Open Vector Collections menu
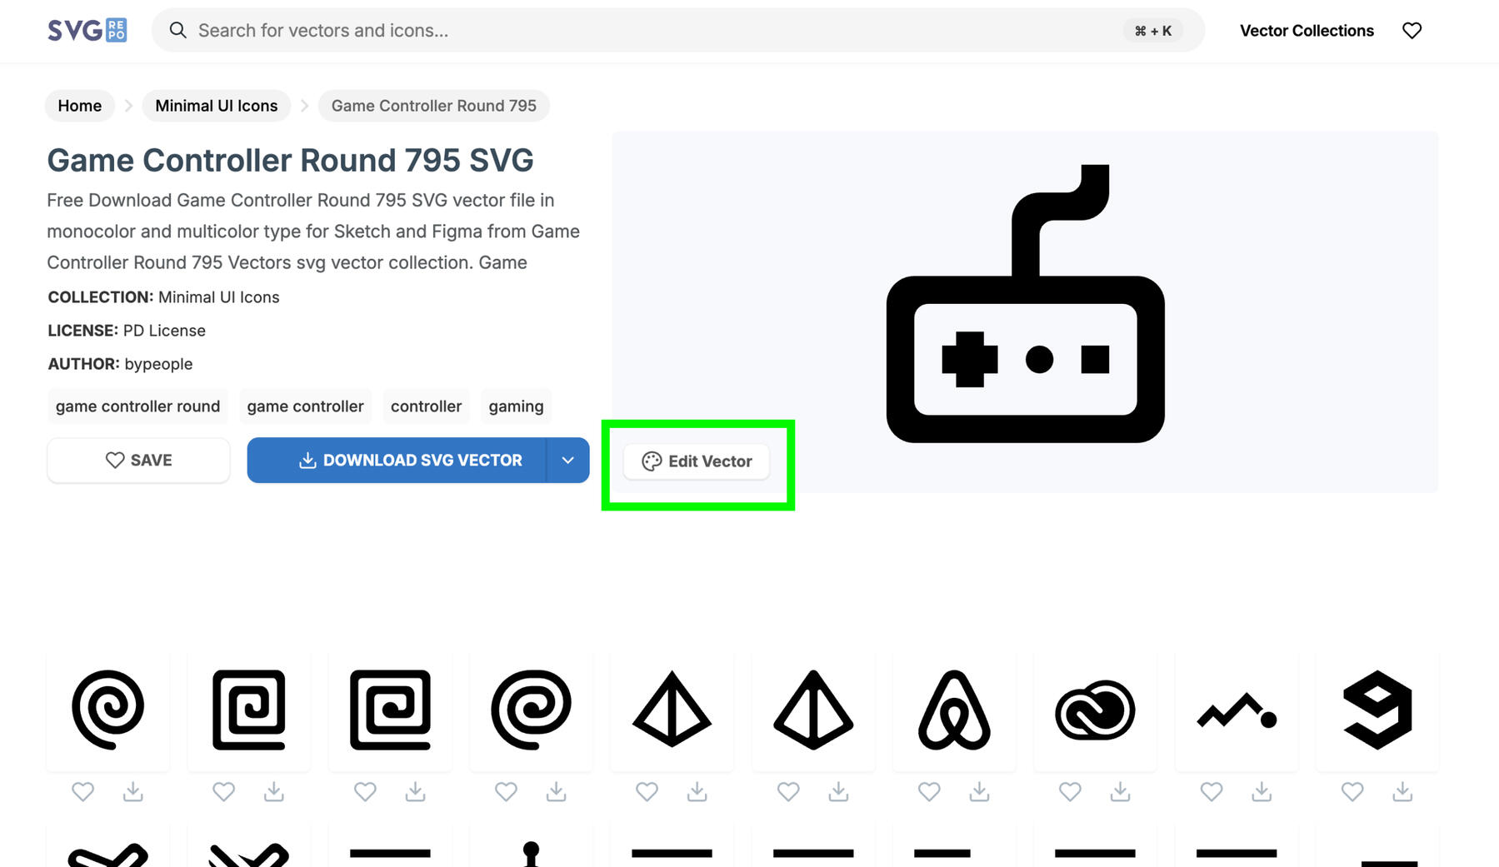The height and width of the screenshot is (867, 1499). point(1306,31)
